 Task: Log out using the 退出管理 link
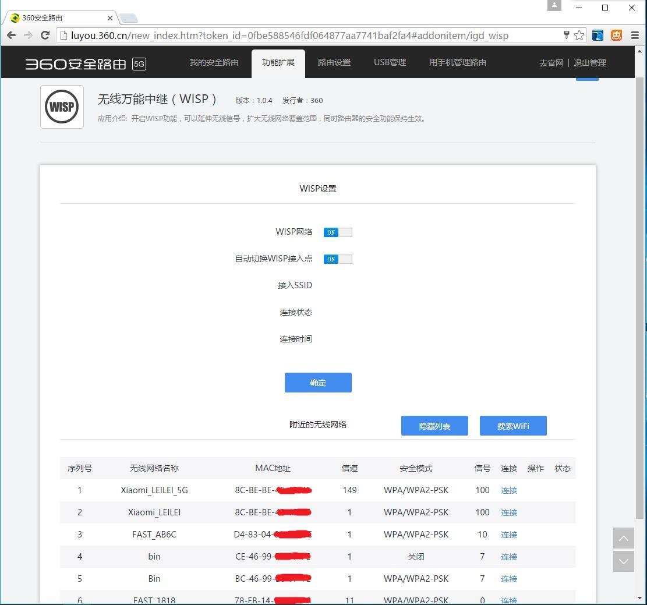point(590,62)
